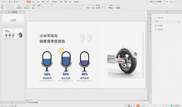Click the New Slide ribbon icon

tap(28, 6)
